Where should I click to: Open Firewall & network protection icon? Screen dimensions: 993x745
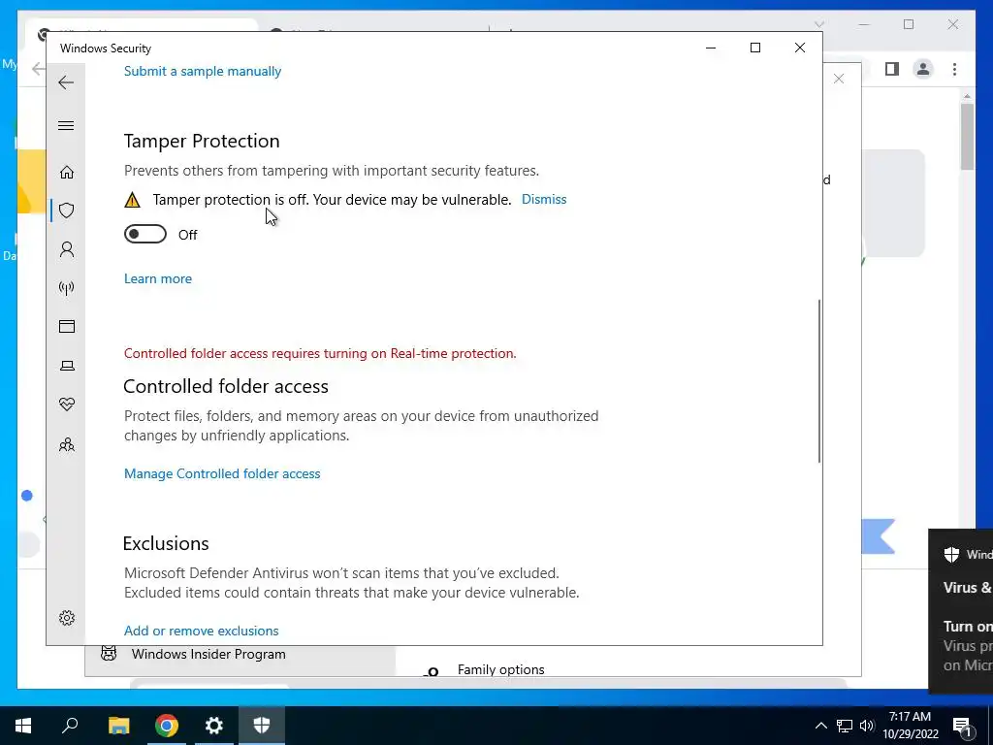(x=67, y=288)
